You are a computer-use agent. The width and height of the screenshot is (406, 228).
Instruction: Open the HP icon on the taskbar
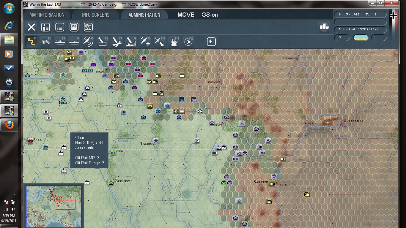pyautogui.click(x=9, y=82)
